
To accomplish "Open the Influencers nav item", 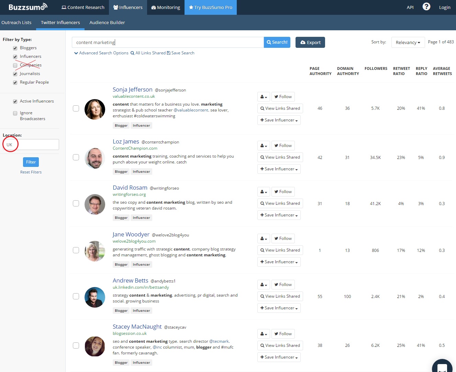I will click(128, 7).
